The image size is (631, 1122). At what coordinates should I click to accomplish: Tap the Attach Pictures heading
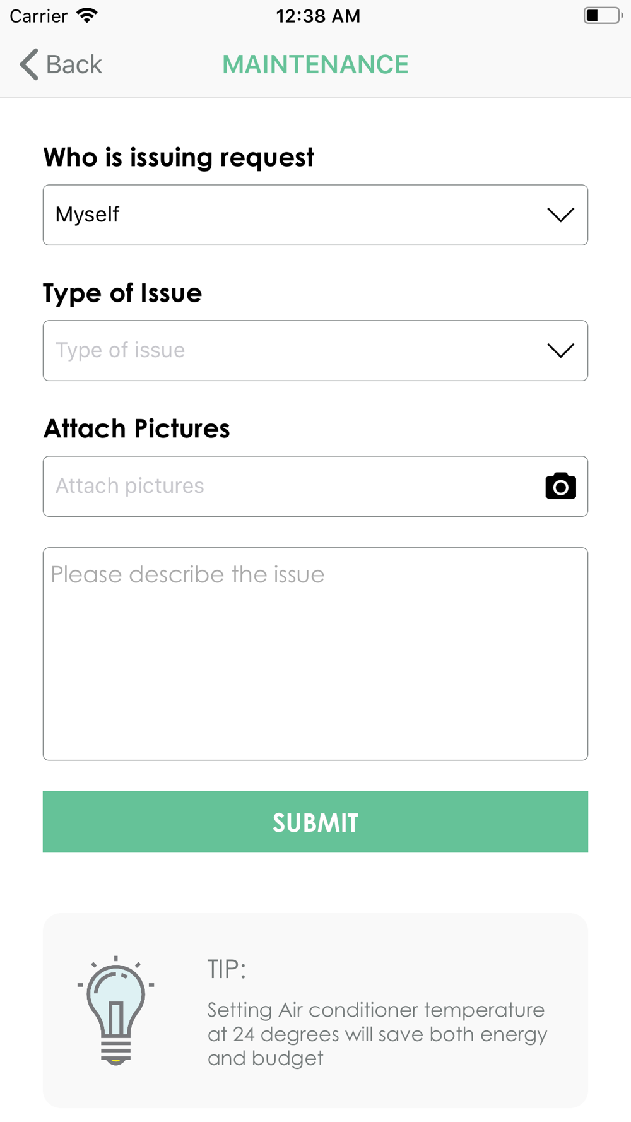[x=136, y=428]
